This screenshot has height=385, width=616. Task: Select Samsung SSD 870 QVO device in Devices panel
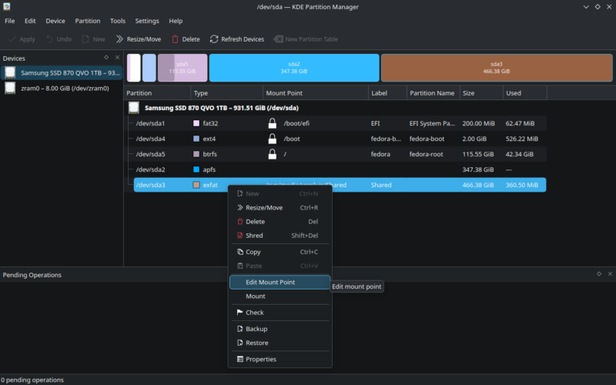tap(62, 72)
